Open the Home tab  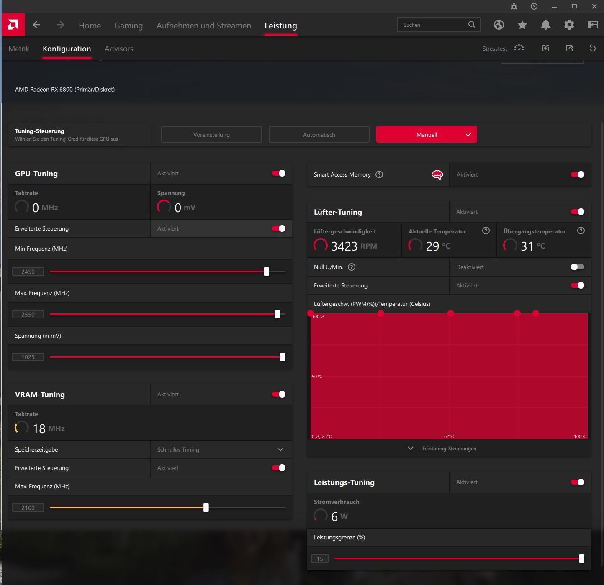[x=90, y=26]
